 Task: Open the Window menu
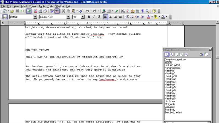pyautogui.click(x=59, y=6)
